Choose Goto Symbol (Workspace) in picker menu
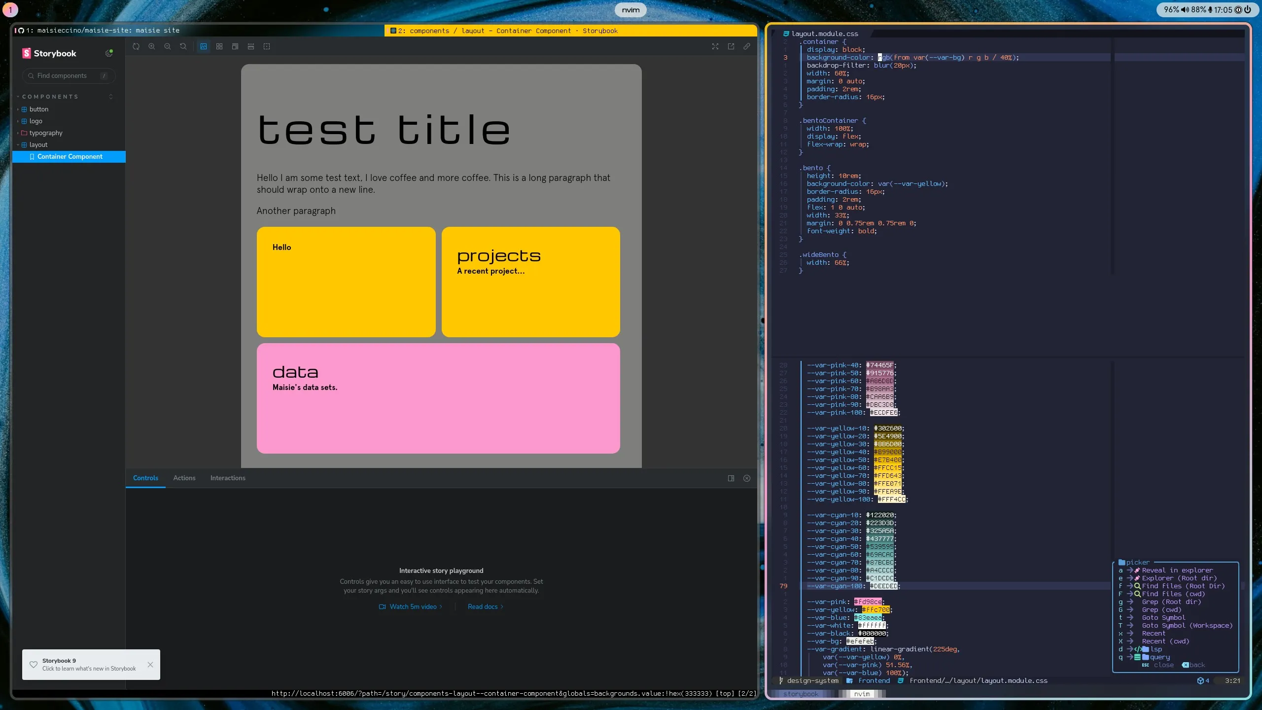1262x710 pixels. 1187,625
